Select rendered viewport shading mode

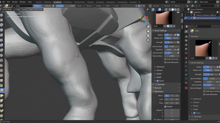[178, 10]
